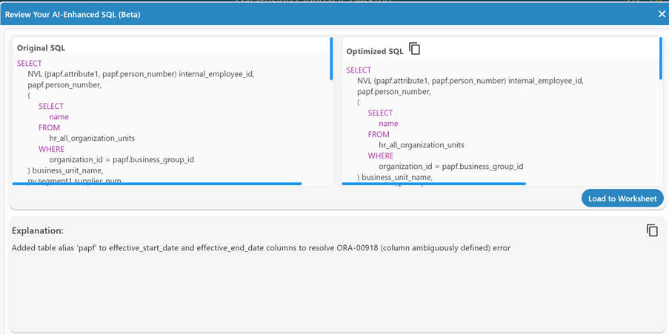
Task: Click the Optimized SQL vertical scrollbar
Action: click(x=660, y=59)
